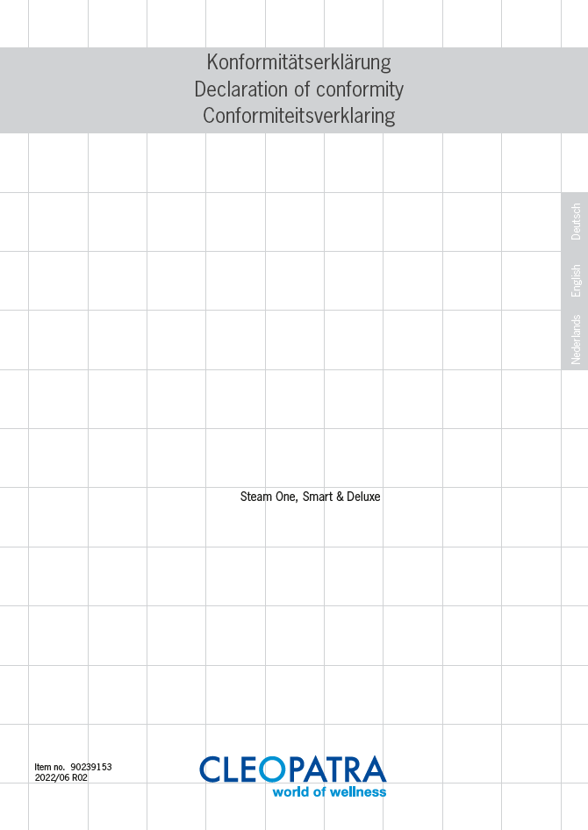588x830 pixels.
Task: Click the 'world of wellness' tagline
Action: coord(328,792)
